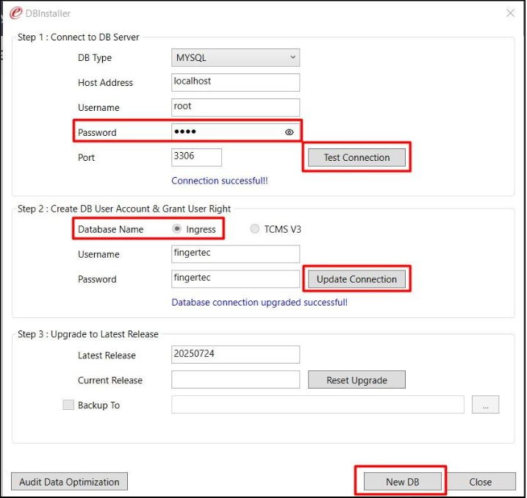
Task: Click the 'Step 3 : Upgrade to Latest Release' heading
Action: tap(88, 334)
